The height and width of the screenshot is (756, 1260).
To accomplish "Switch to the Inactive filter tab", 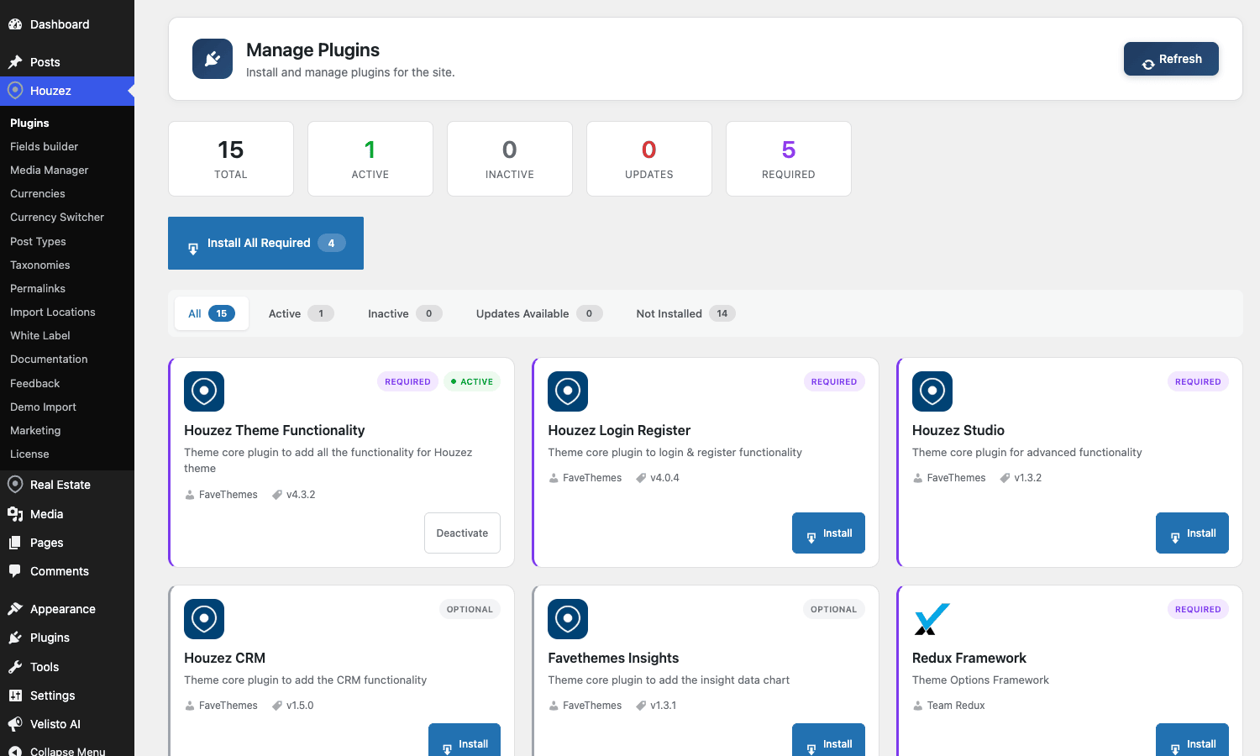I will (405, 313).
